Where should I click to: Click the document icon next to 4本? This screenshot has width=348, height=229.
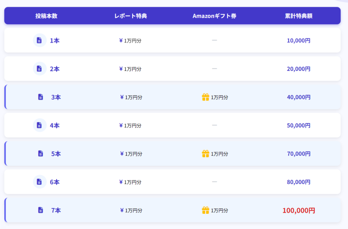(x=39, y=125)
